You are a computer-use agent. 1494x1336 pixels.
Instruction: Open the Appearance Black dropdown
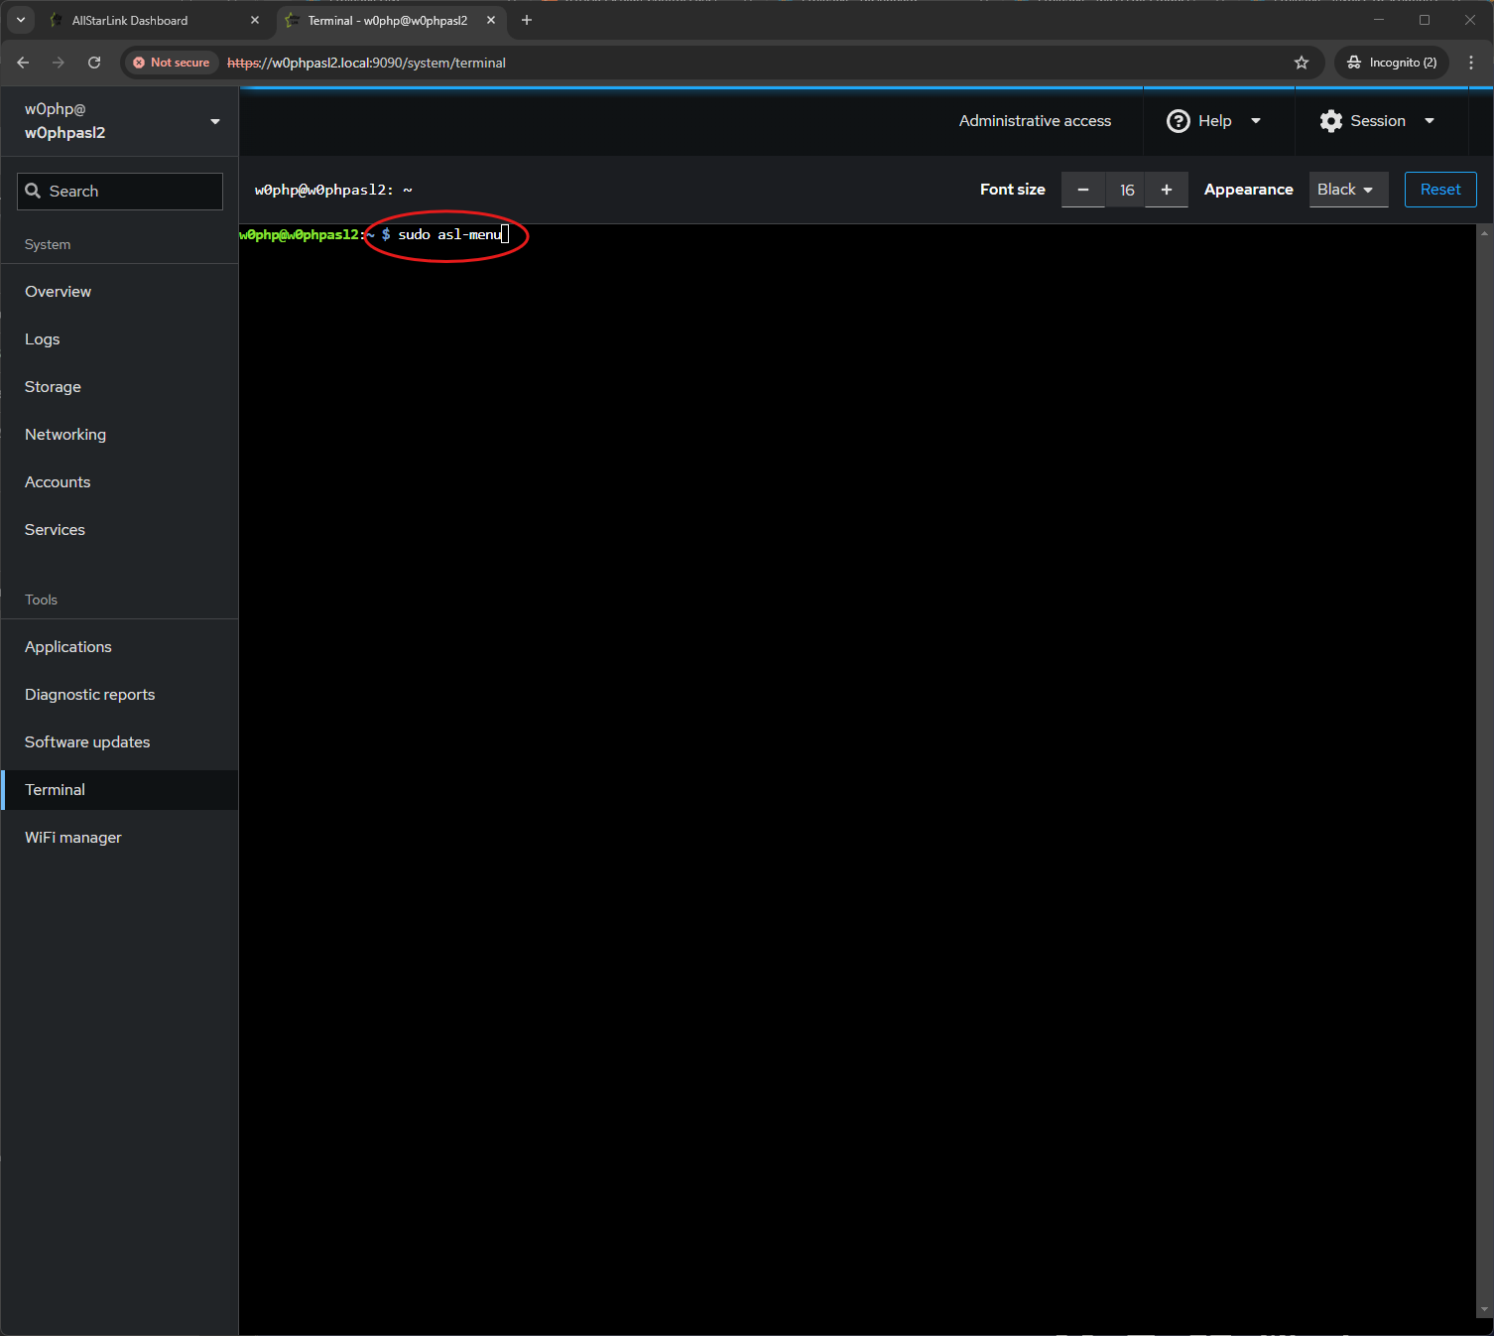point(1347,190)
